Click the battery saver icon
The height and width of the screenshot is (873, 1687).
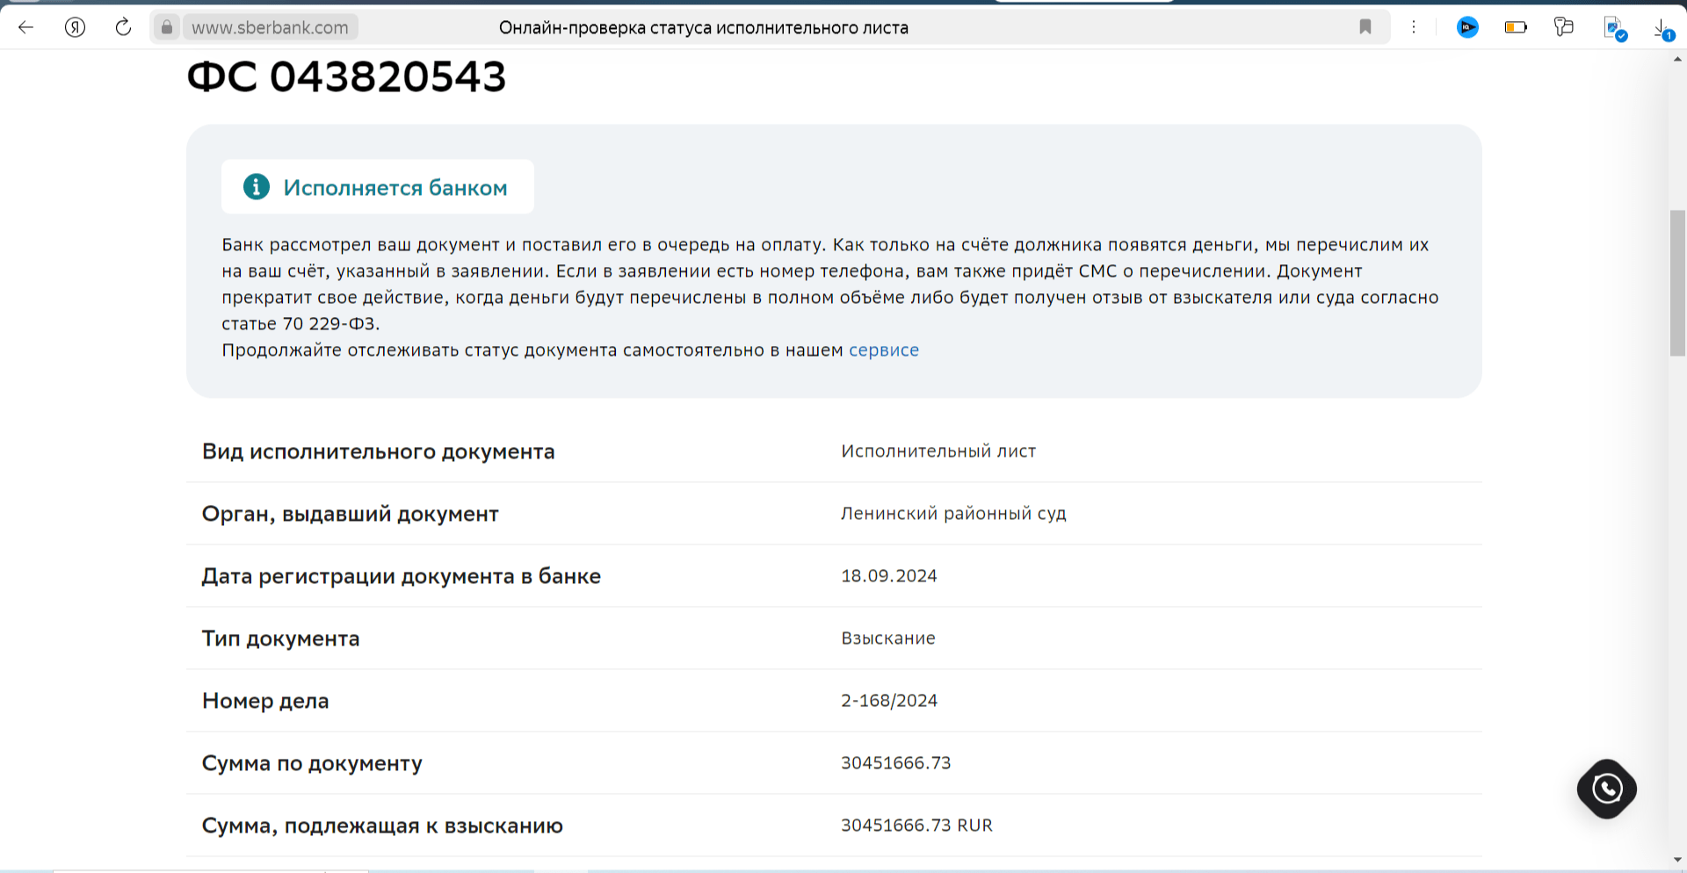pos(1516,27)
